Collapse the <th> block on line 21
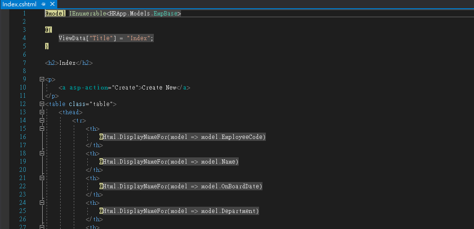The height and width of the screenshot is (229, 474). 42,178
